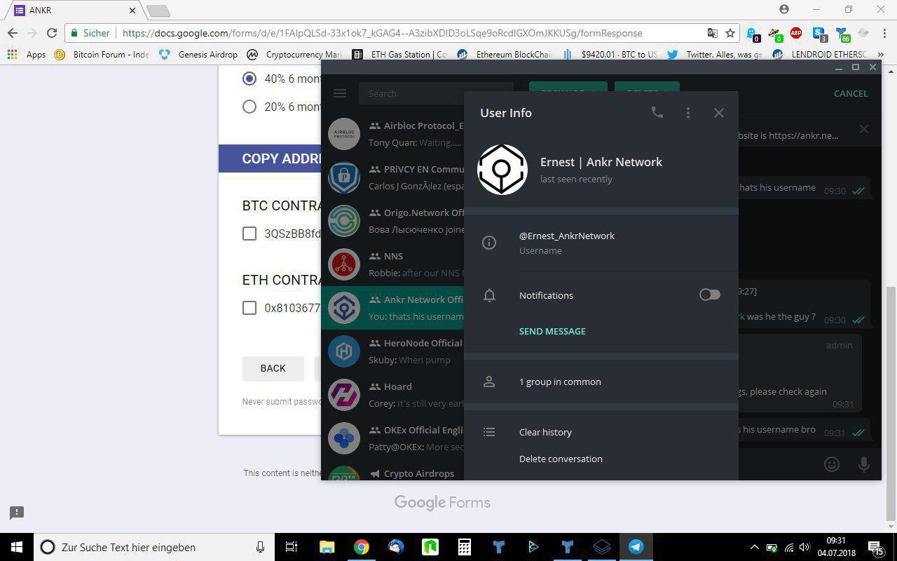Close the User Info panel

[x=718, y=113]
